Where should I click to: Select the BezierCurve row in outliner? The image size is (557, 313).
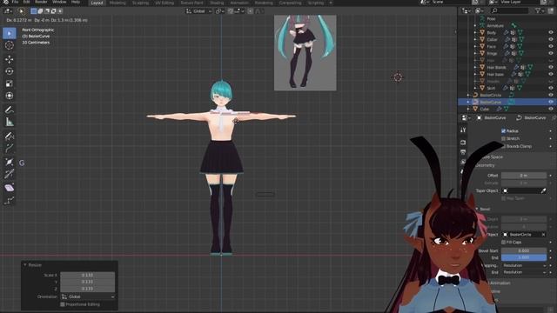tap(507, 103)
